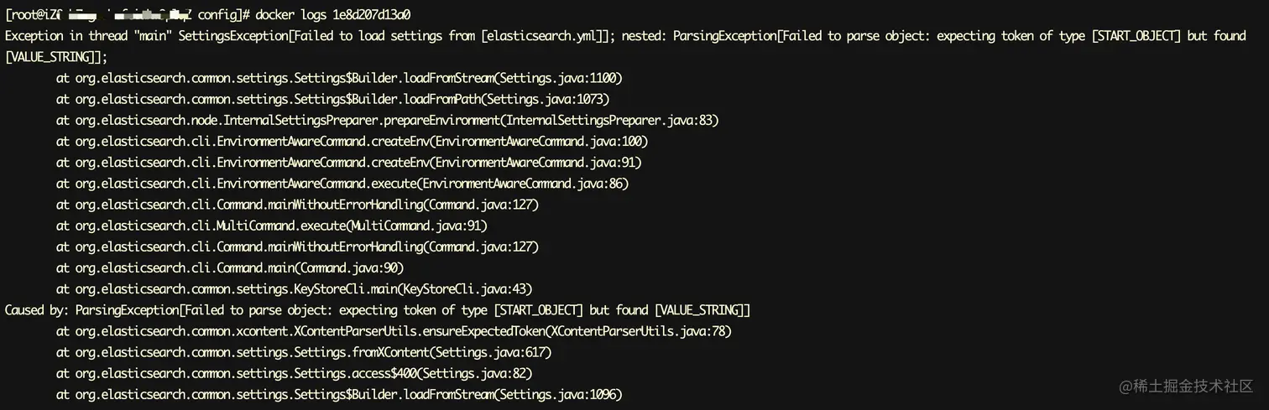Click the createEnv EnvironmentAwareCommand.java:100 line

pyautogui.click(x=352, y=142)
